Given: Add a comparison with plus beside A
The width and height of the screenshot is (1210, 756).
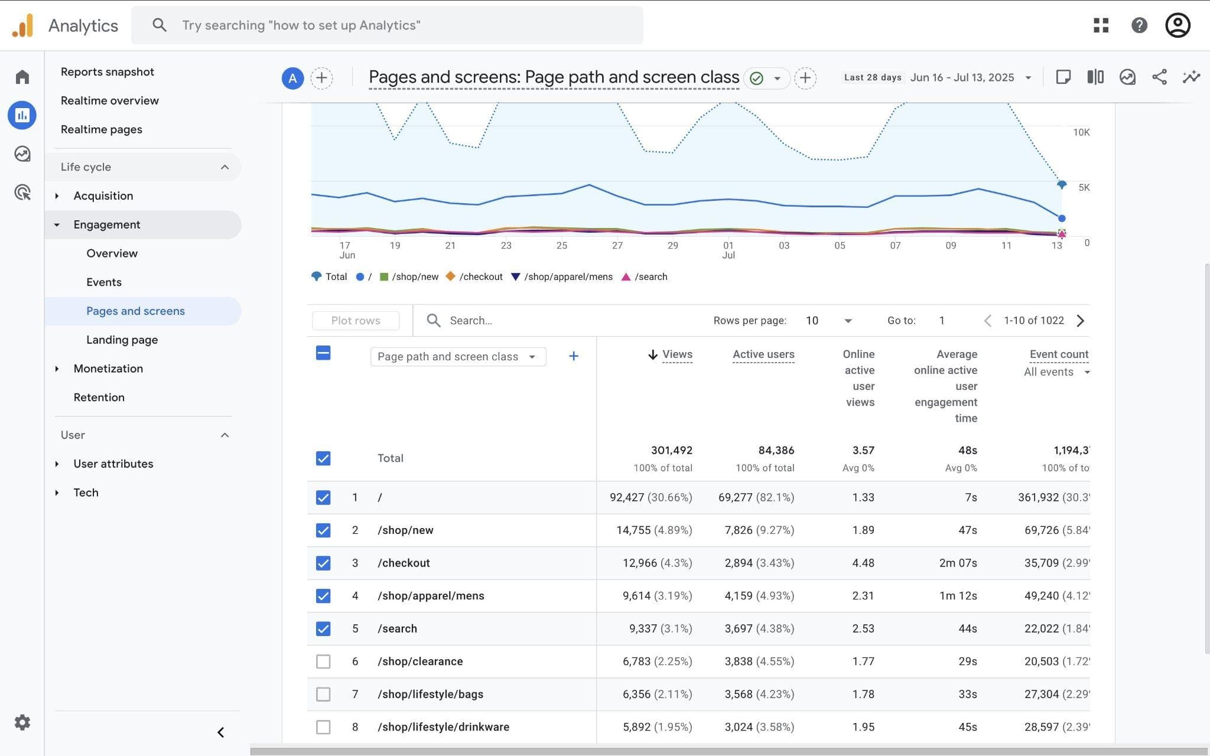Looking at the screenshot, I should 321,78.
